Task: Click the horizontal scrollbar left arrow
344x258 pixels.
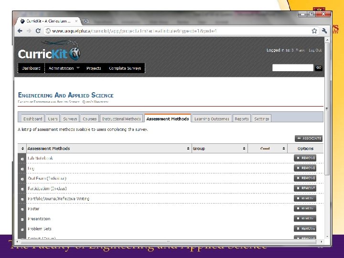Action: click(17, 242)
